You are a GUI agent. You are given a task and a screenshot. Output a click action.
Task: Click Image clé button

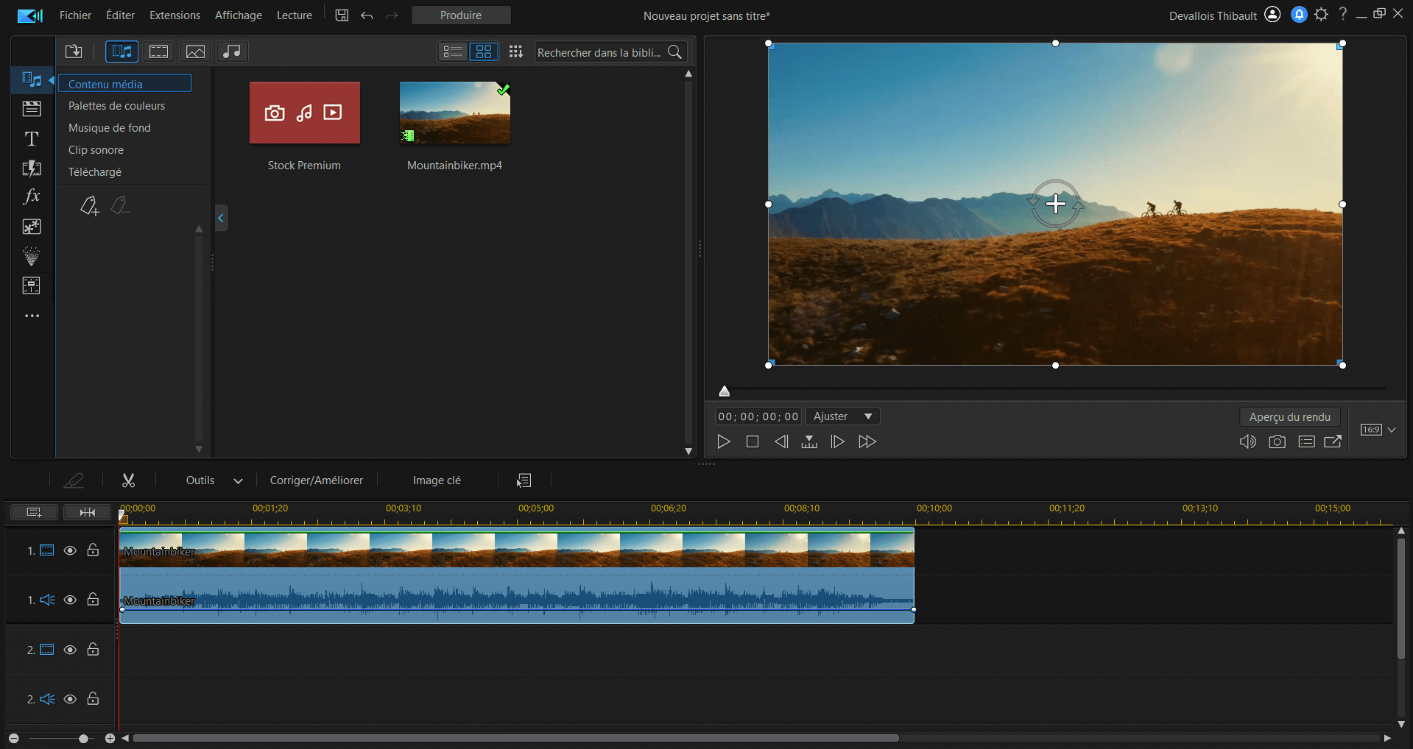point(437,480)
